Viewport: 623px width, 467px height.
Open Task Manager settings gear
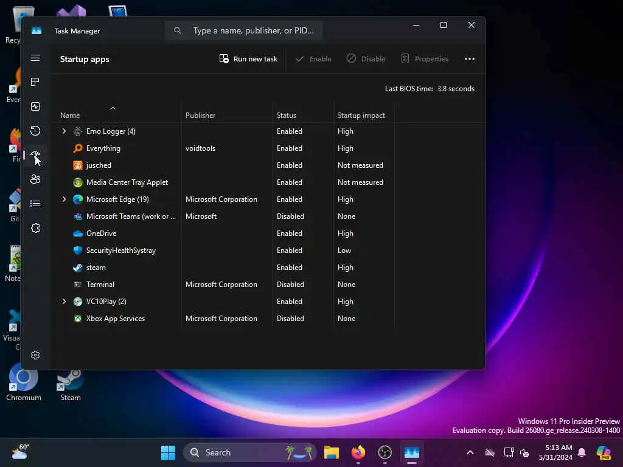tap(35, 355)
